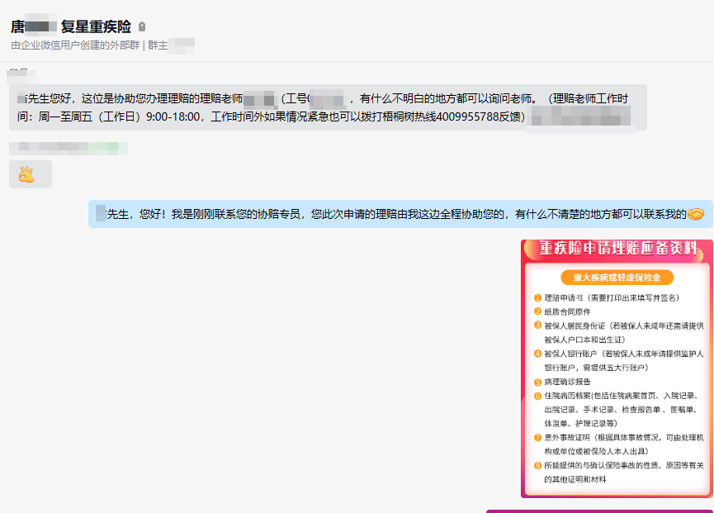Click the orange number 7 bullet by 意外事故证明

click(x=537, y=437)
